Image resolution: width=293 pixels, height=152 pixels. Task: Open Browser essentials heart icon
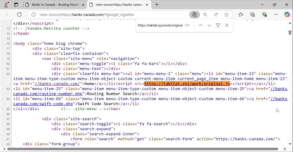(x=264, y=14)
